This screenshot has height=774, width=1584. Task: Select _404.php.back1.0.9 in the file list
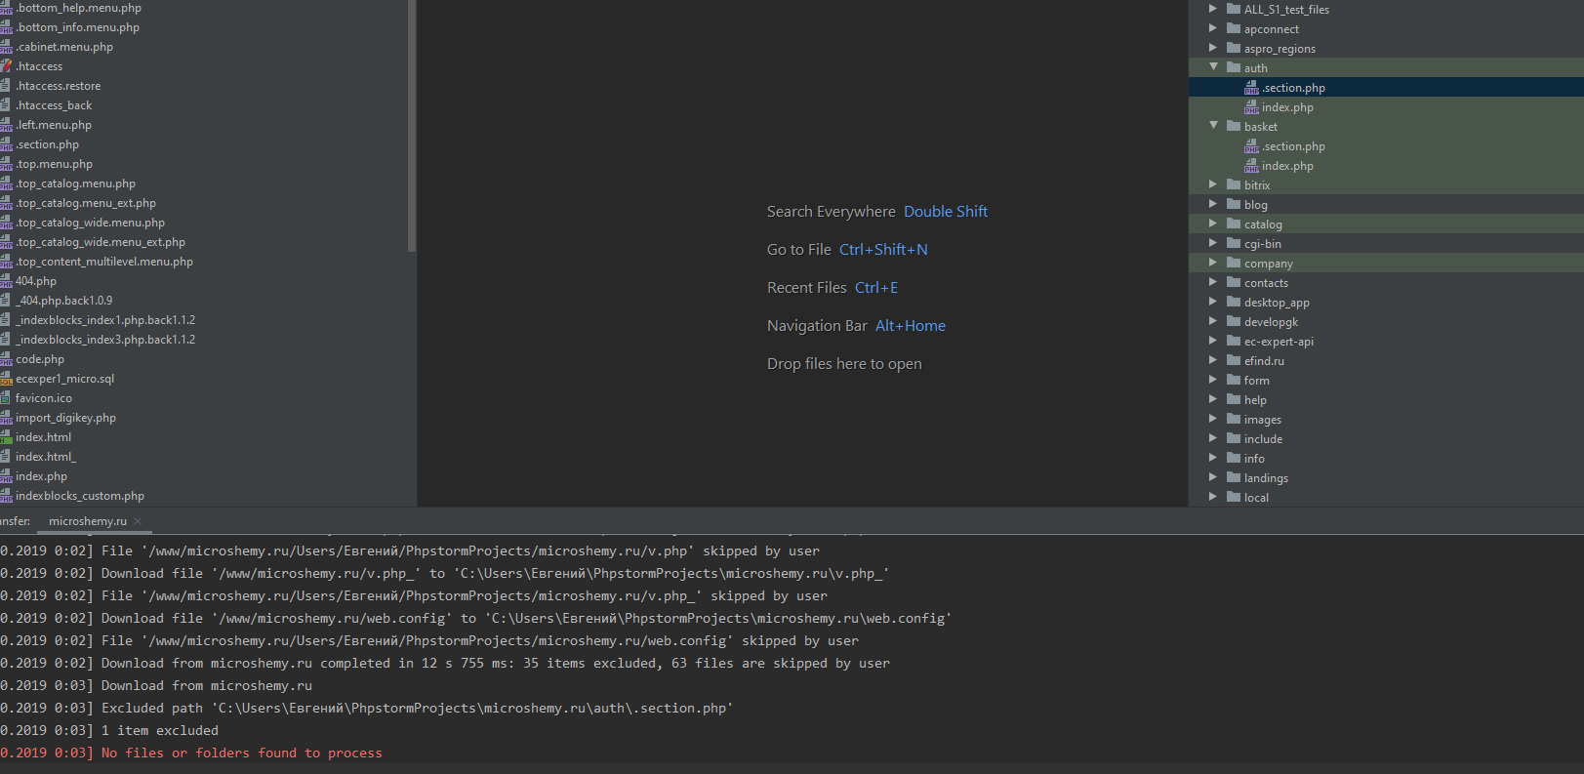[x=63, y=301]
